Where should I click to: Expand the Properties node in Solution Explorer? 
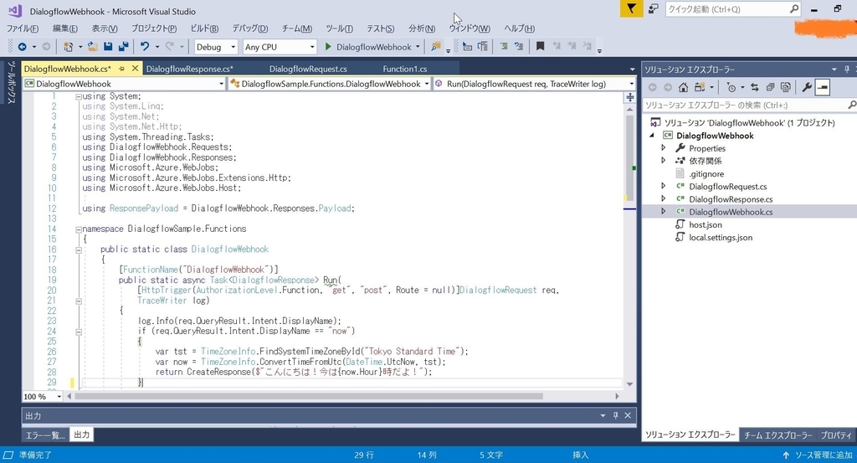coord(664,147)
